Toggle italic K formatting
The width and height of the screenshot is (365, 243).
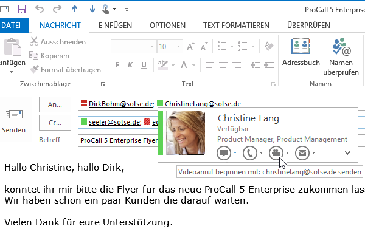coord(130,65)
